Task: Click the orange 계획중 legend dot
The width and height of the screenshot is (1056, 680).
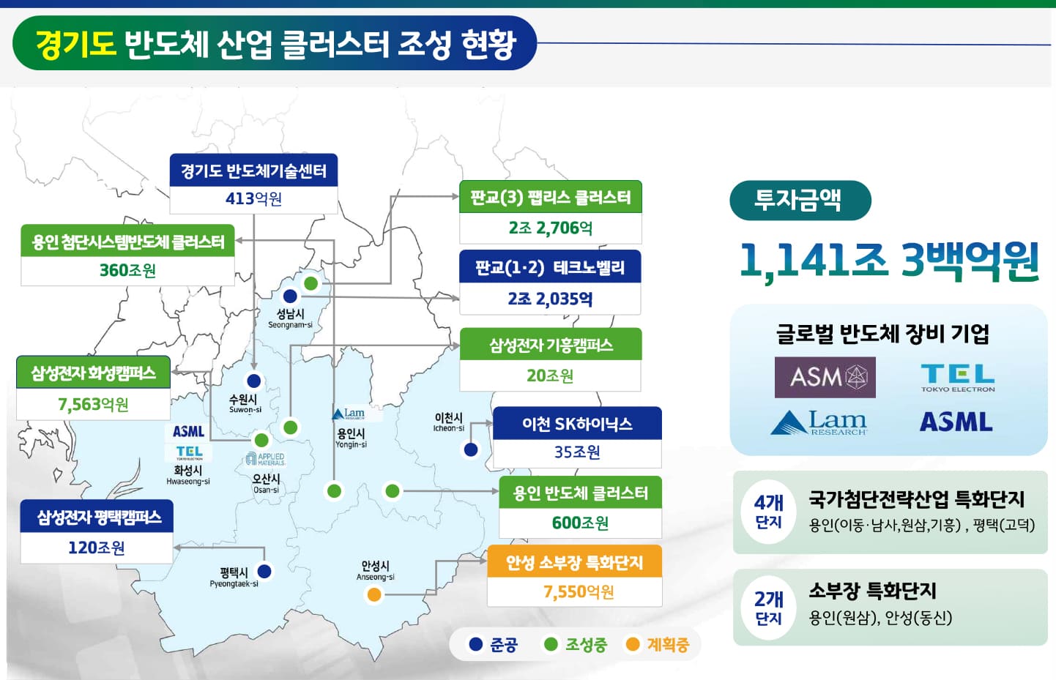Action: pyautogui.click(x=633, y=644)
